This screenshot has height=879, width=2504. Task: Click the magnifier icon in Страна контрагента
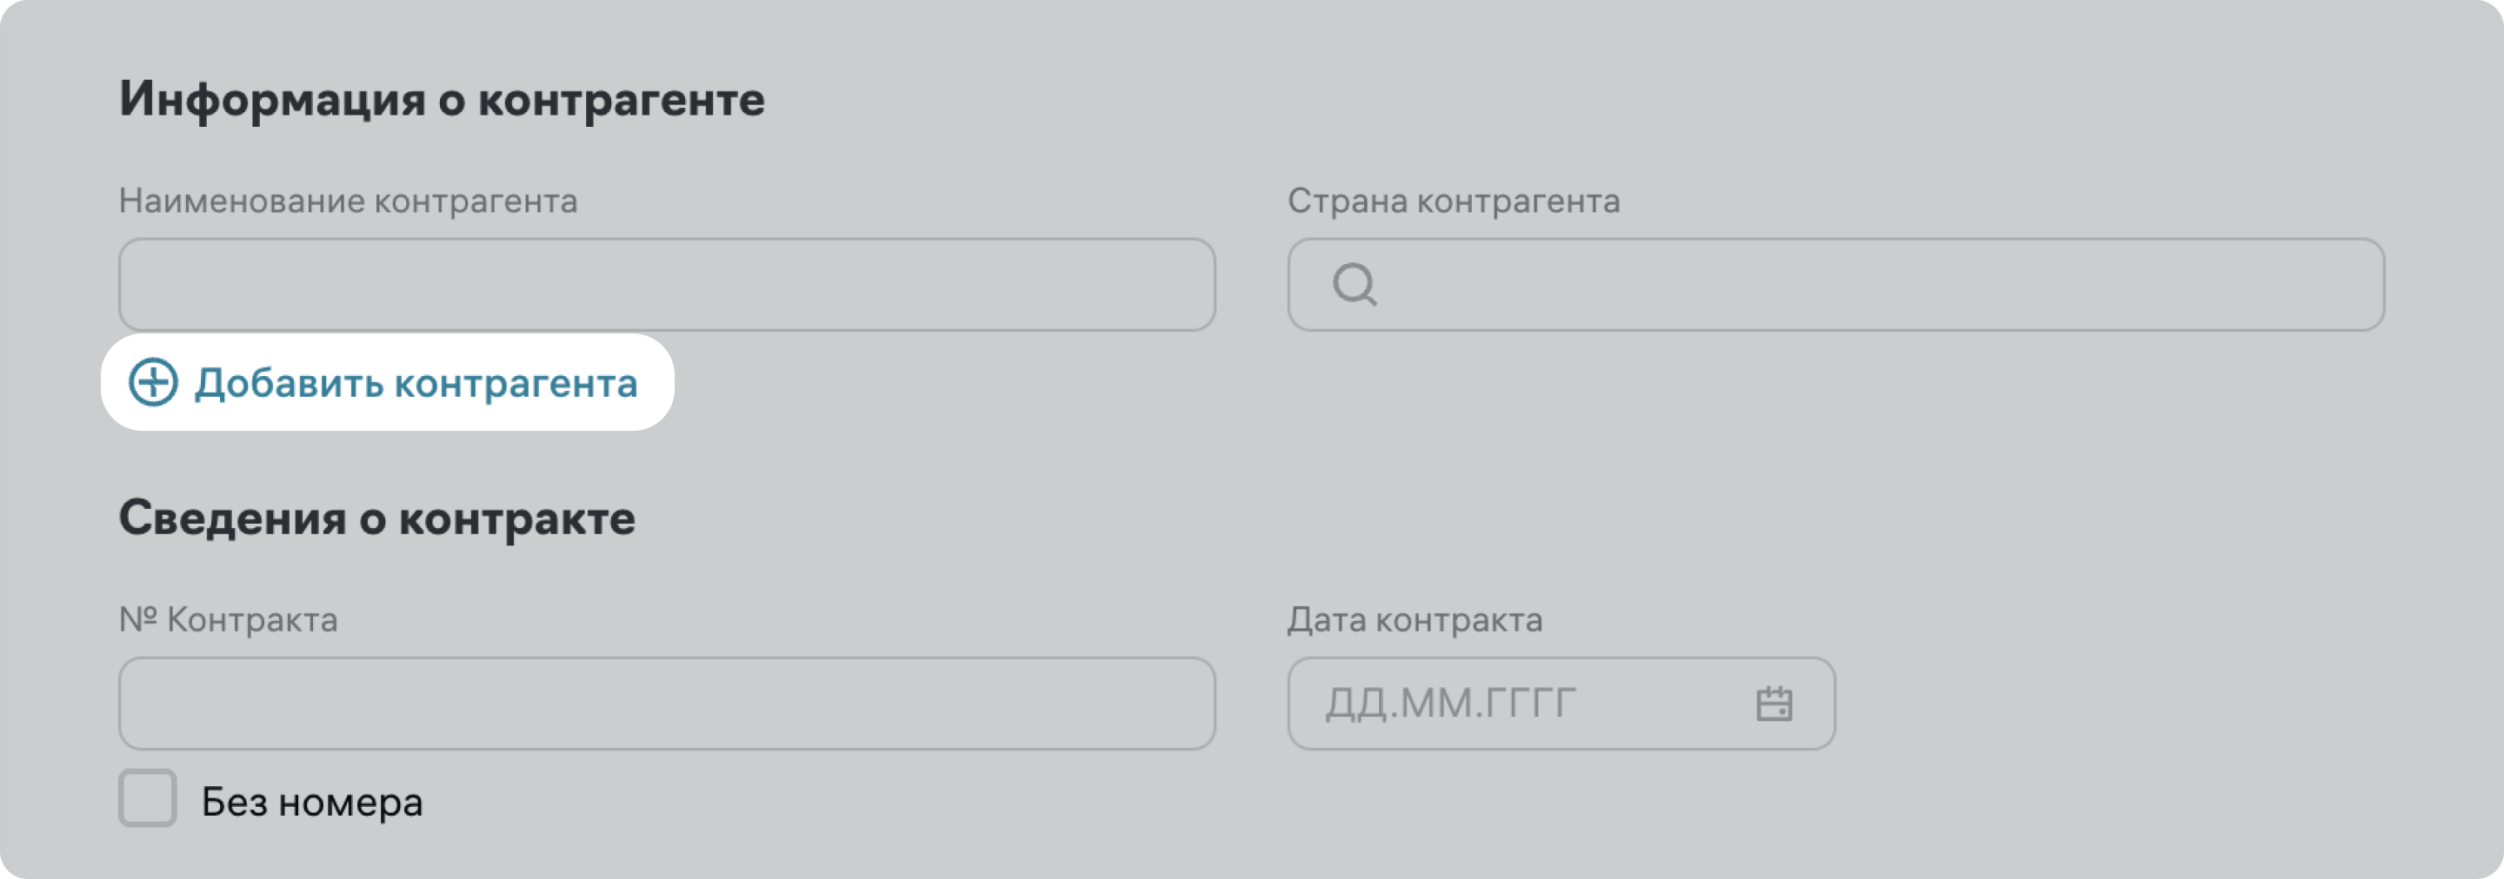(x=1354, y=286)
